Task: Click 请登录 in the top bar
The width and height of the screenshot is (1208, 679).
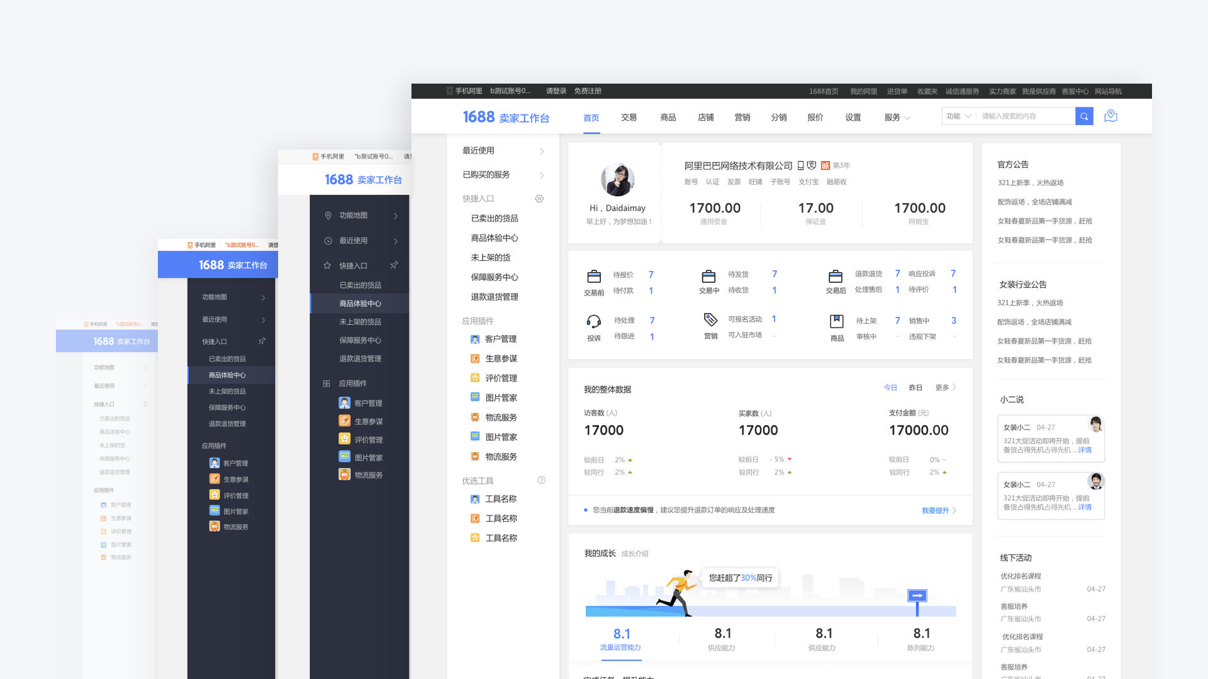Action: point(556,91)
